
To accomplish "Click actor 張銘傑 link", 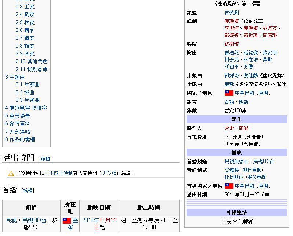I will [x=250, y=53].
